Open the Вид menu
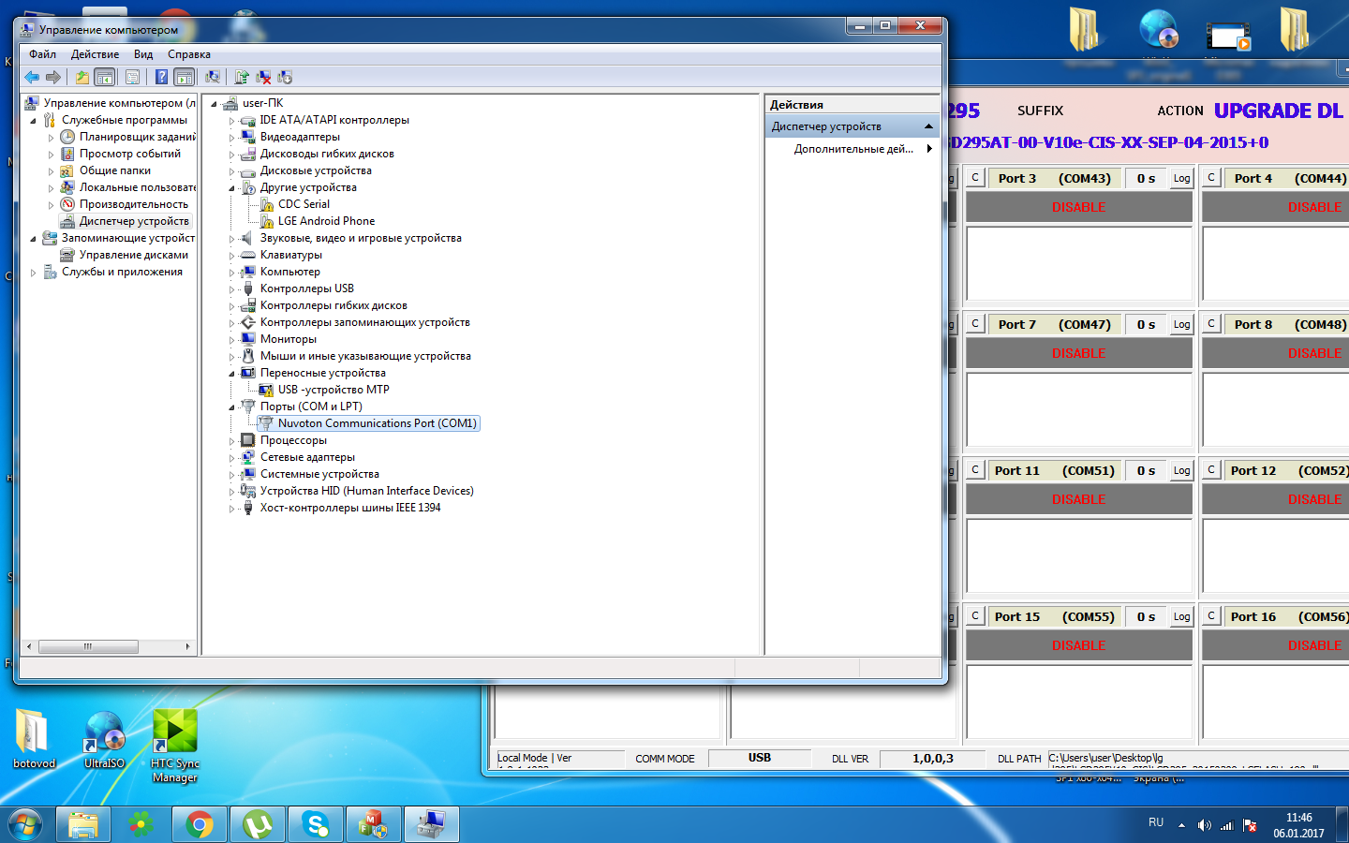 coord(143,54)
